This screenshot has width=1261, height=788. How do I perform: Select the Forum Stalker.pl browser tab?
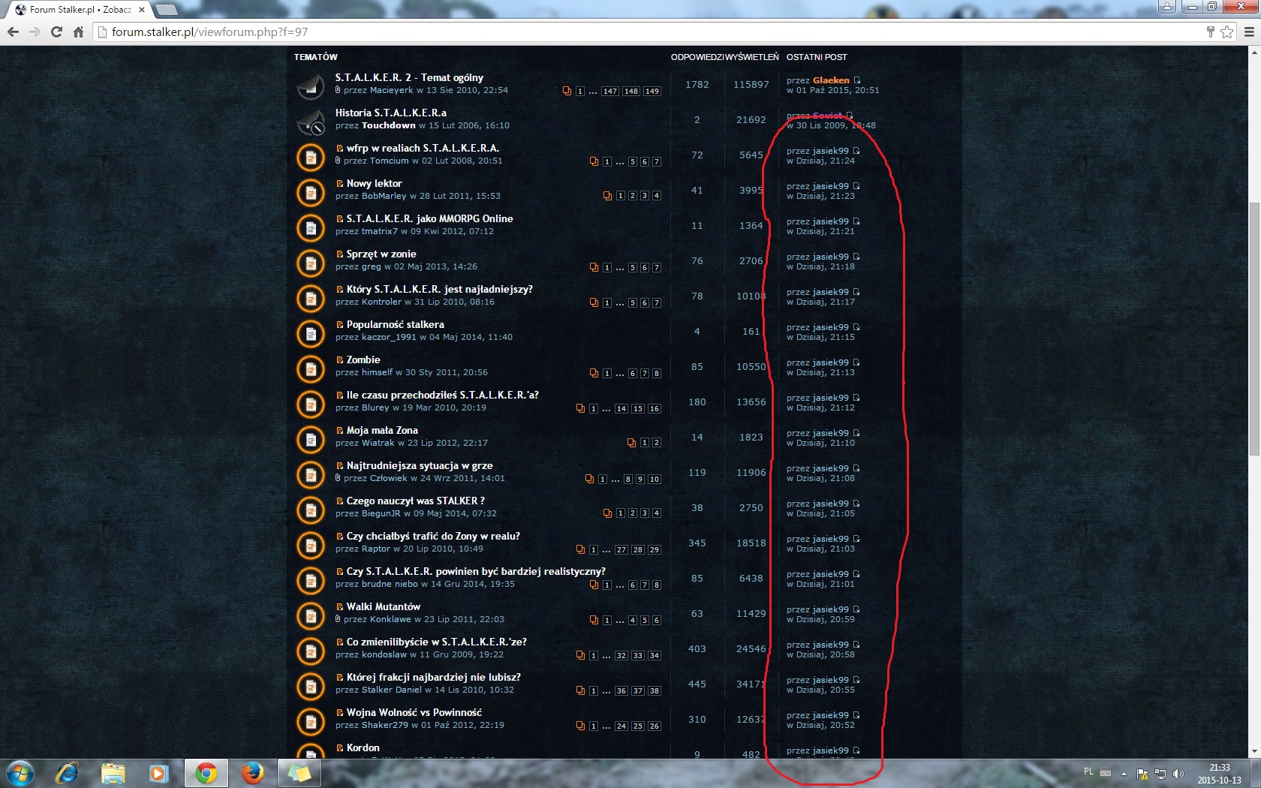coord(79,10)
